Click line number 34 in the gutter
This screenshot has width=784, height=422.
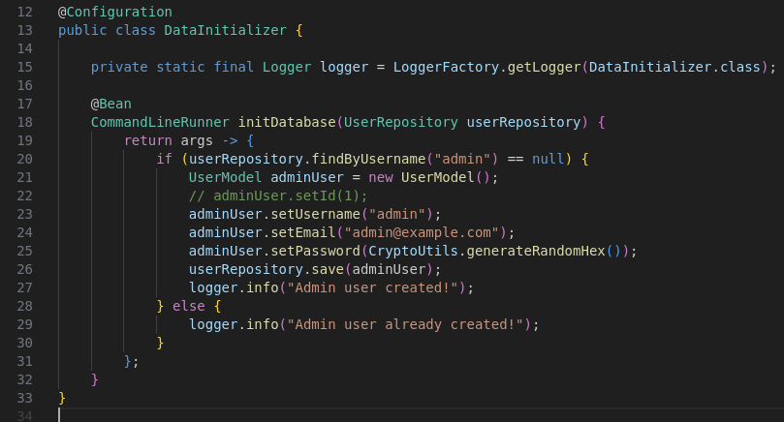pos(24,416)
